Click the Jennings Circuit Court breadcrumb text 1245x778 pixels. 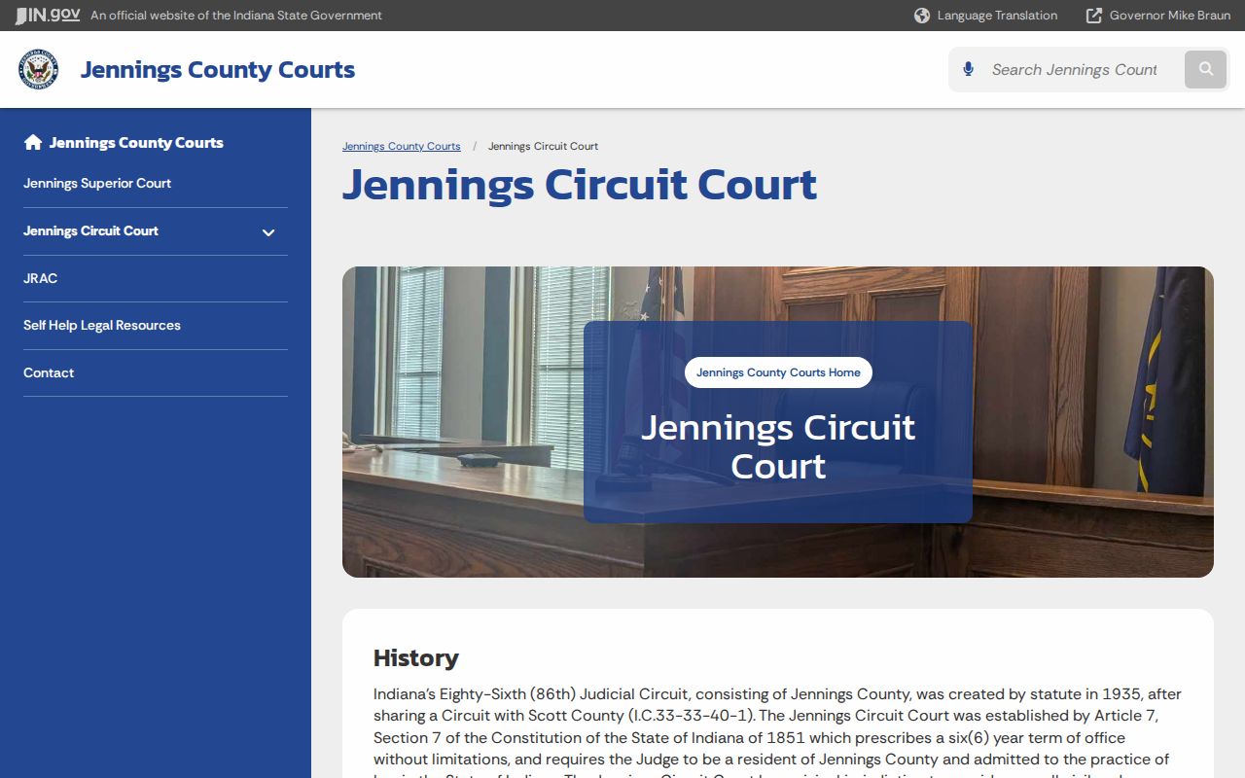(x=543, y=146)
